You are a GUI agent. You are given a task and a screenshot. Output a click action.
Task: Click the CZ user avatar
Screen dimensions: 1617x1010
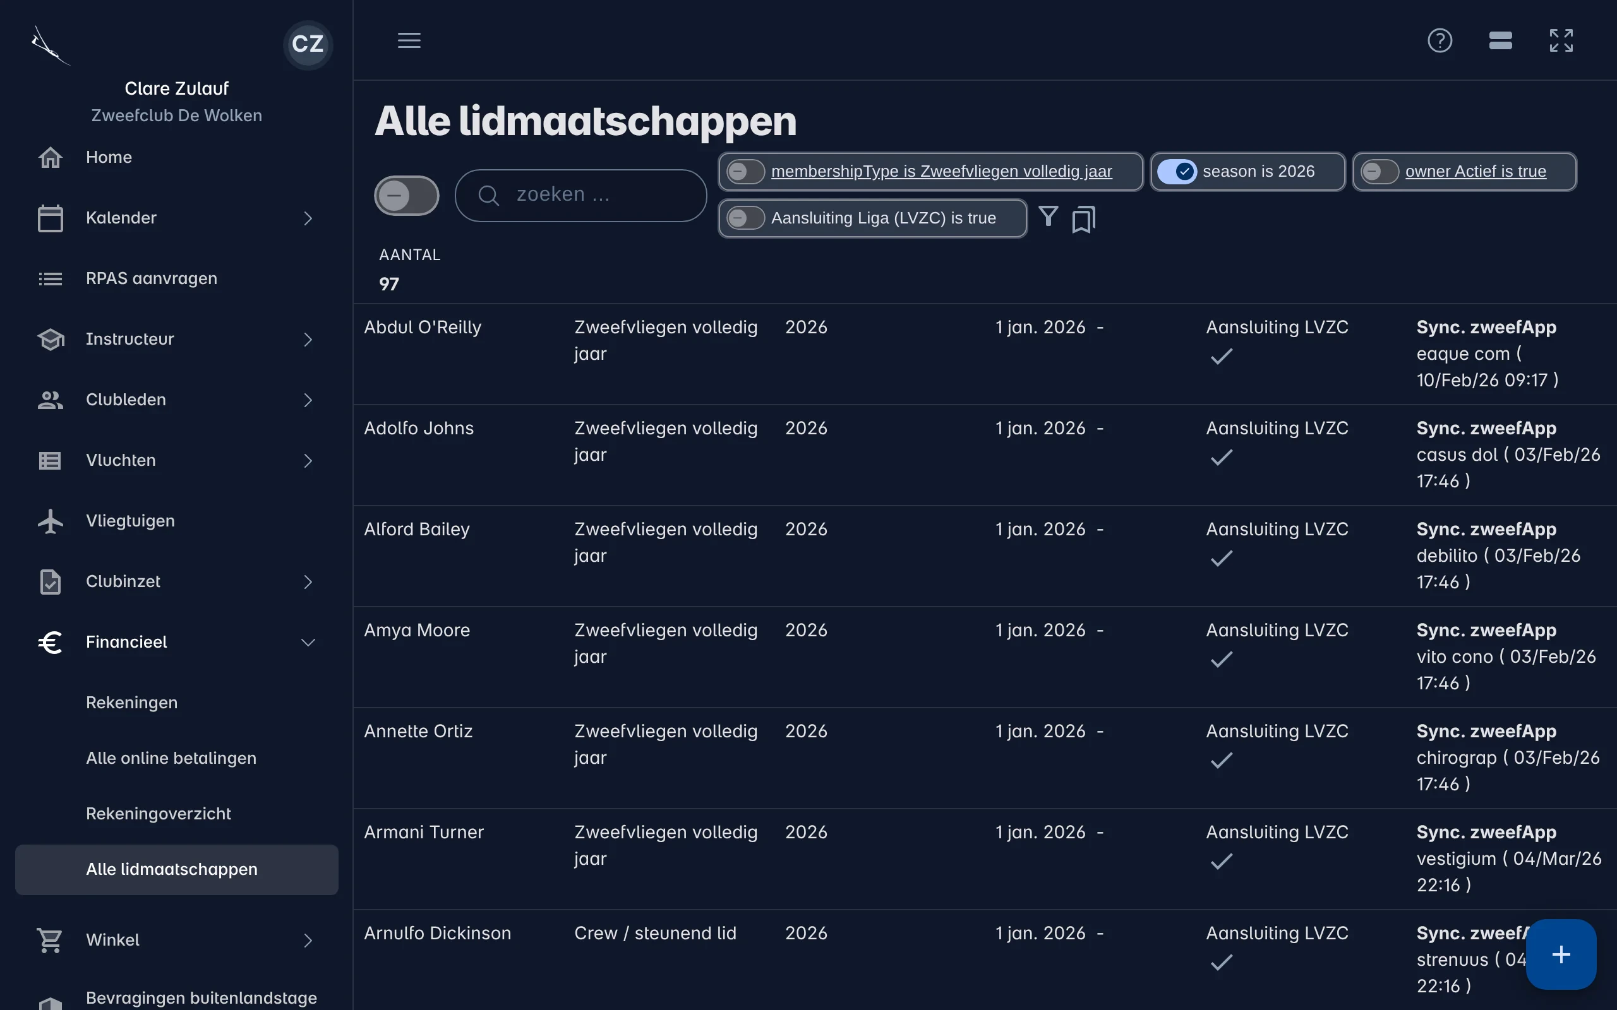[308, 44]
